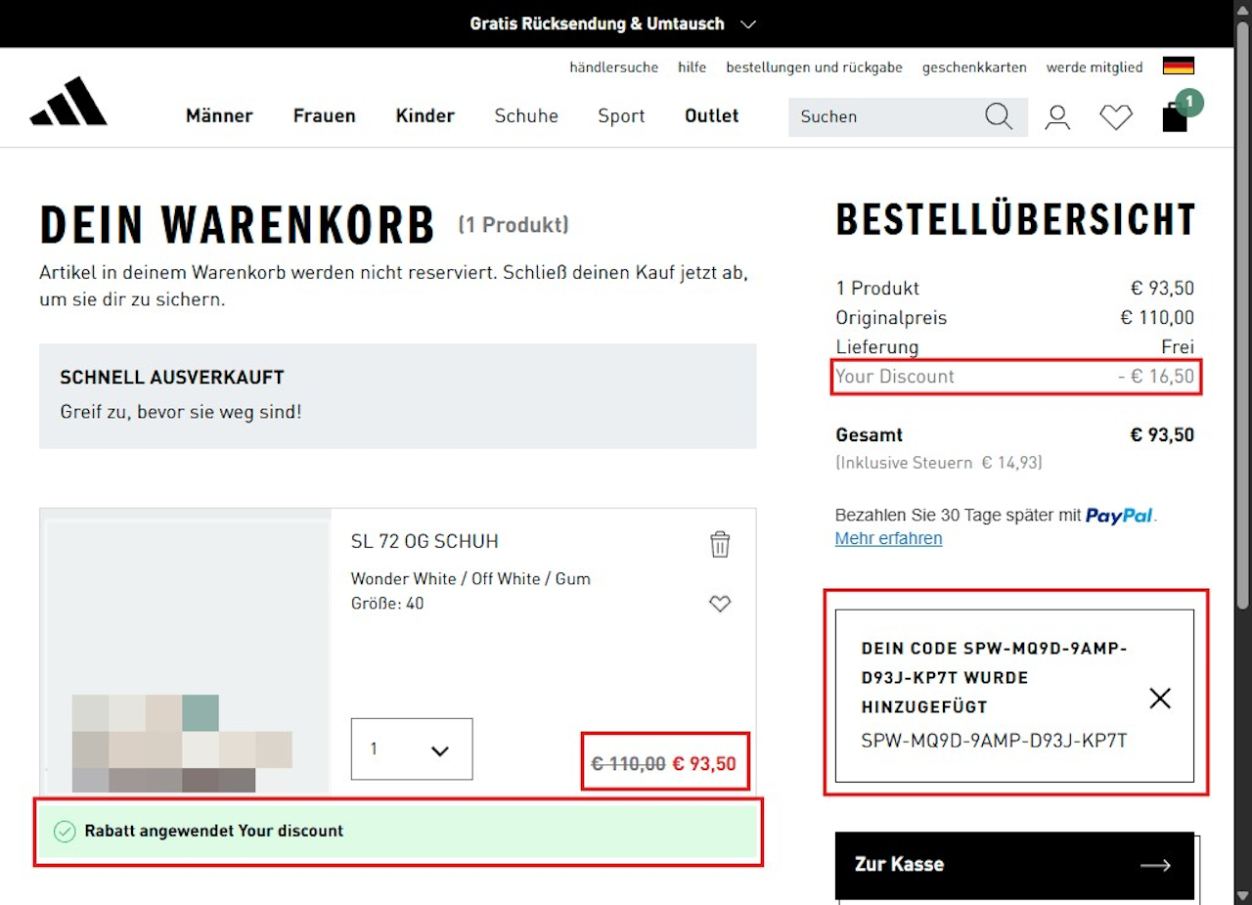This screenshot has width=1252, height=905.
Task: Click the Rabatt angewendet notification
Action: tap(398, 832)
